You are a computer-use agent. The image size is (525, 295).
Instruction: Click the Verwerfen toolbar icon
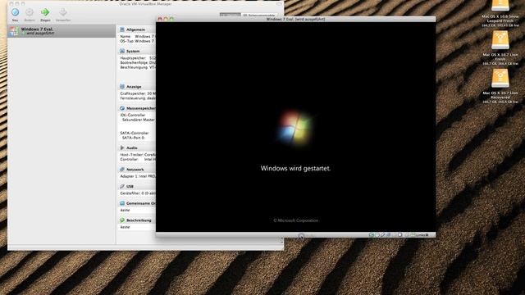point(63,13)
